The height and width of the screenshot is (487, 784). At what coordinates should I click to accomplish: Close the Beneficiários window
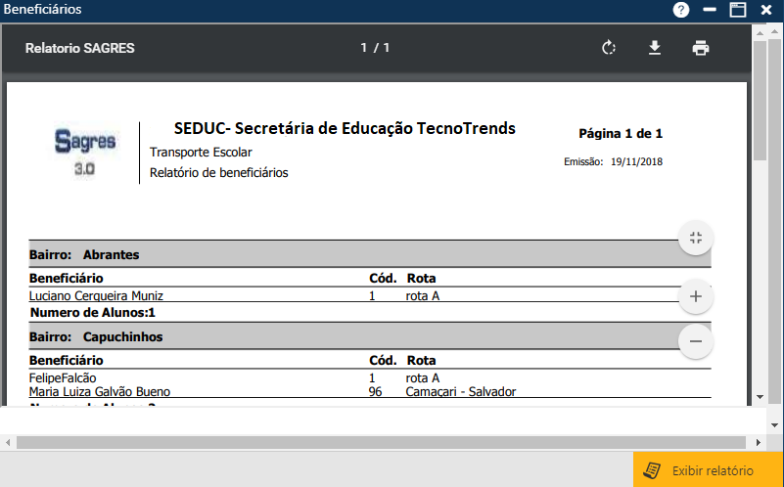coord(766,10)
